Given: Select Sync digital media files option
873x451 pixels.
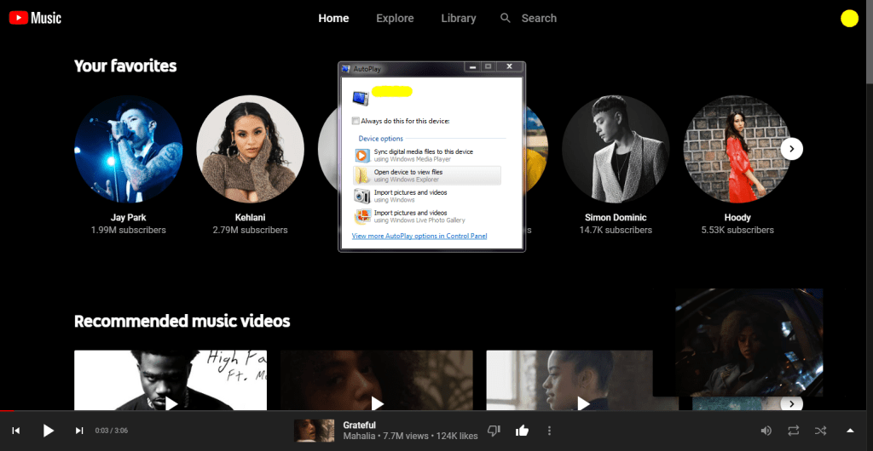Looking at the screenshot, I should coord(428,155).
